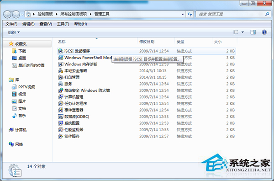This screenshot has height=181, width=274.
Task: Click 快捷方式 type in the 服务 row
Action: [x=184, y=84]
